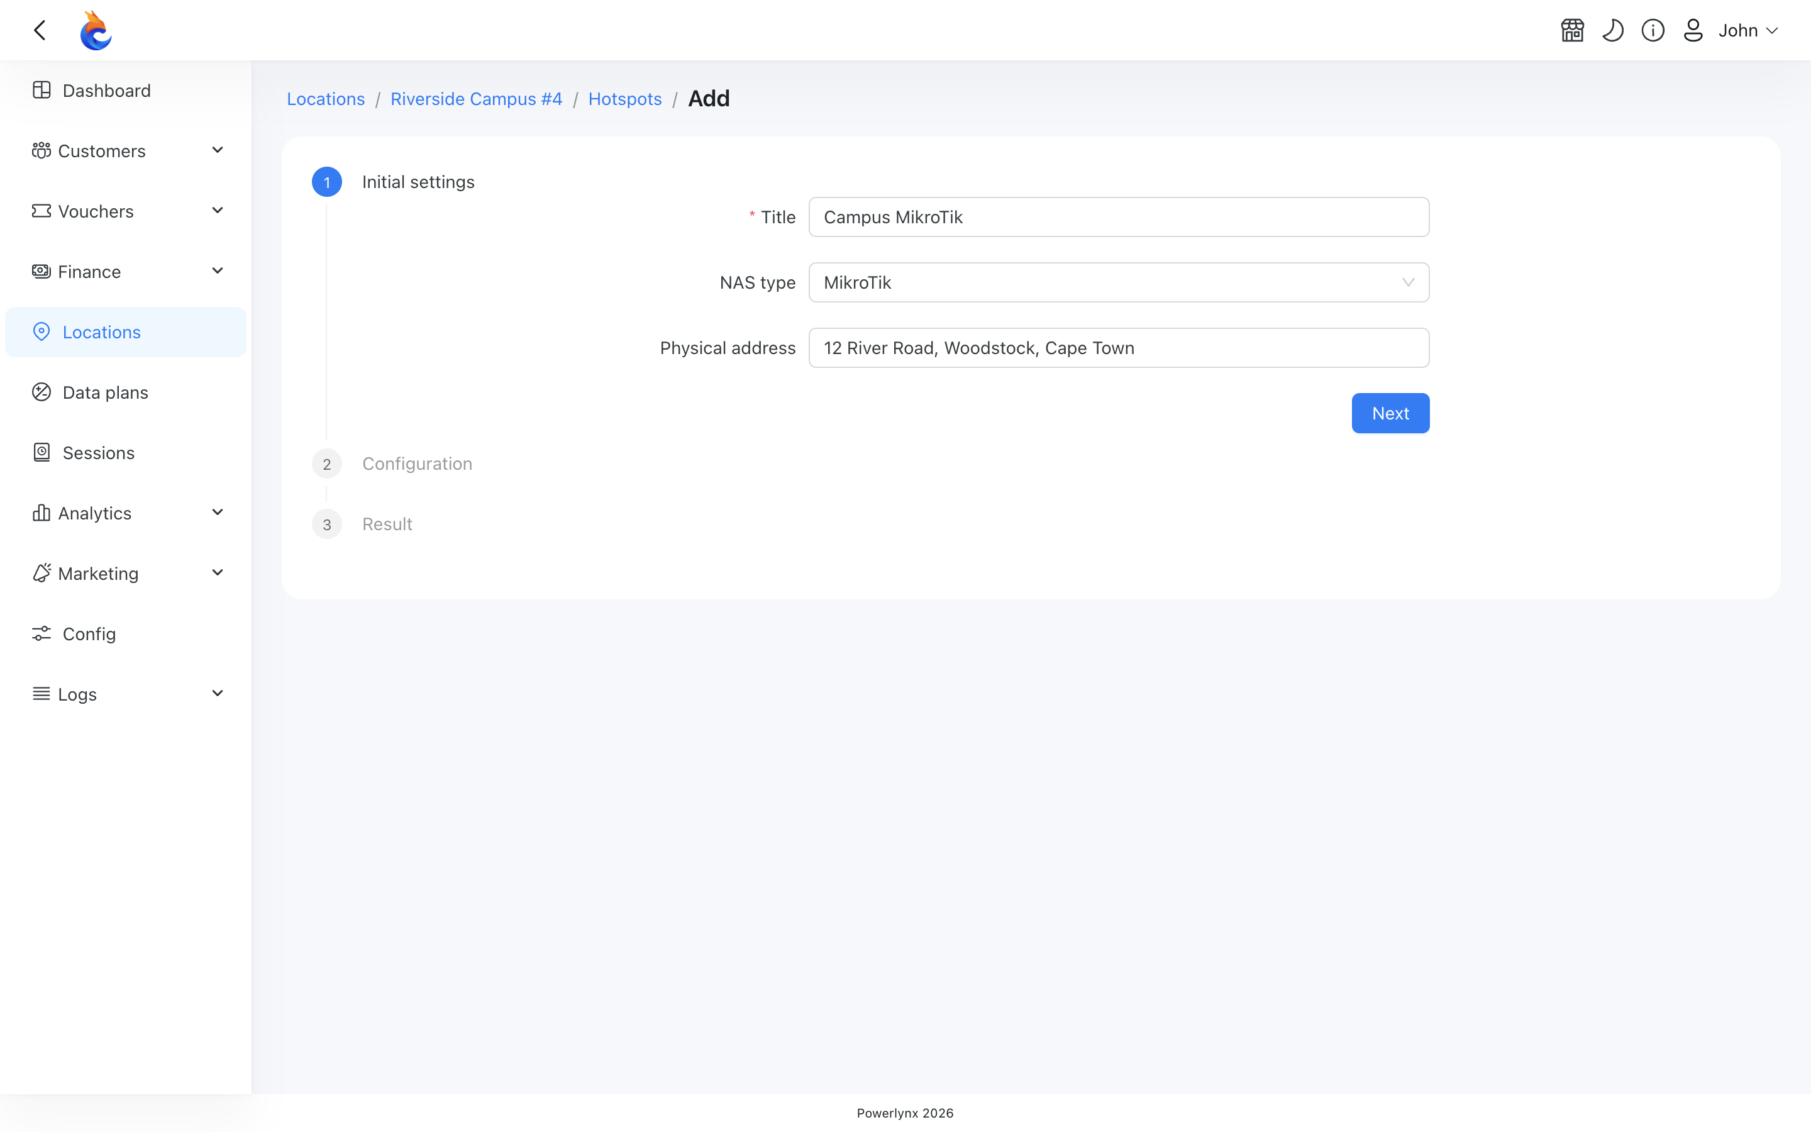Open Data plans menu item
This screenshot has width=1811, height=1132.
(126, 392)
